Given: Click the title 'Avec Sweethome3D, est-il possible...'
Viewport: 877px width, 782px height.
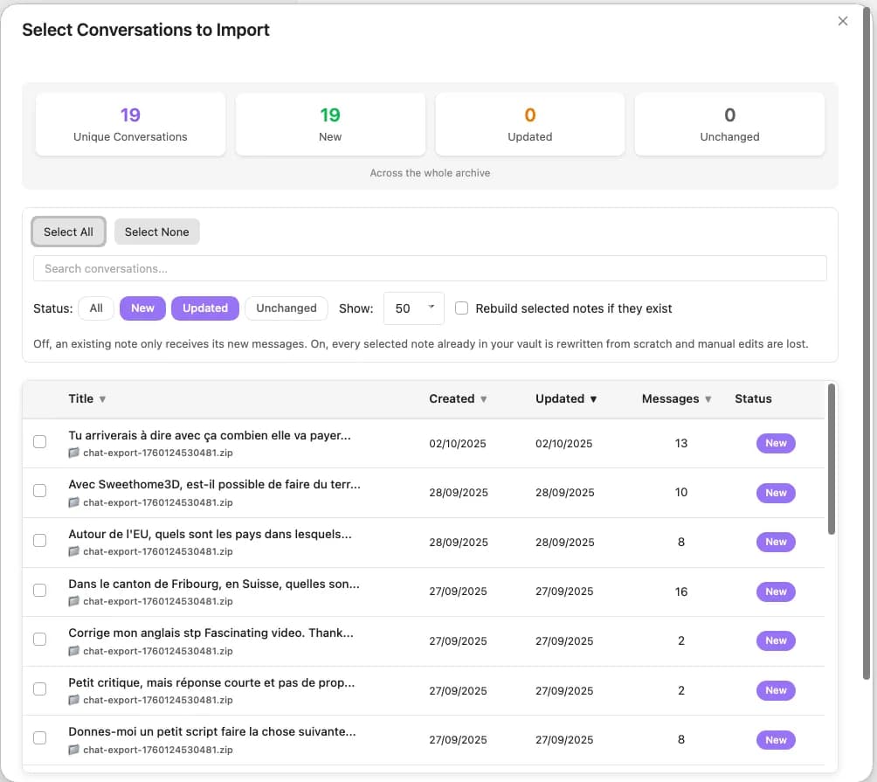Looking at the screenshot, I should (x=214, y=484).
